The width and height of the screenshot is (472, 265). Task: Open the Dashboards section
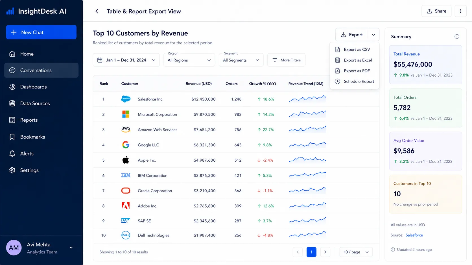pos(41,87)
